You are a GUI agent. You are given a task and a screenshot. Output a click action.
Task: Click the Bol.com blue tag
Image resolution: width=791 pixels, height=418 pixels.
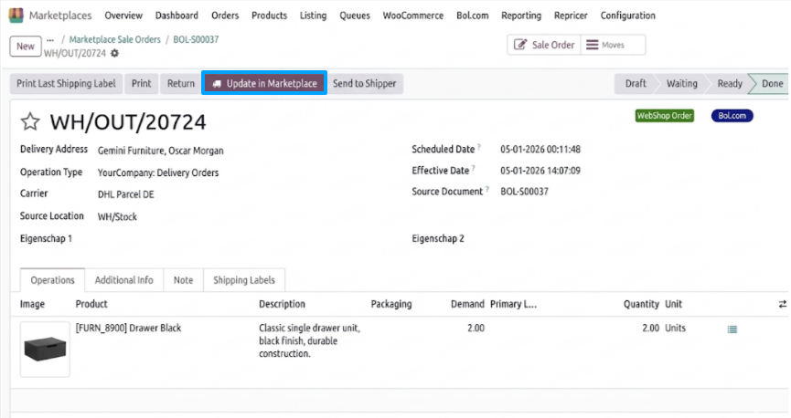(732, 116)
